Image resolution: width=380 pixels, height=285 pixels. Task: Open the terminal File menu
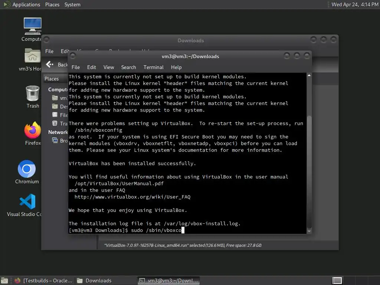tap(76, 67)
